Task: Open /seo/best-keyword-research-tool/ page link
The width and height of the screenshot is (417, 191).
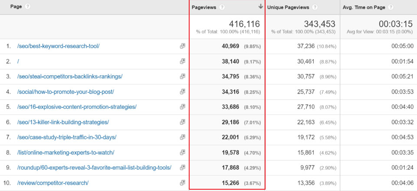Action: pos(58,46)
